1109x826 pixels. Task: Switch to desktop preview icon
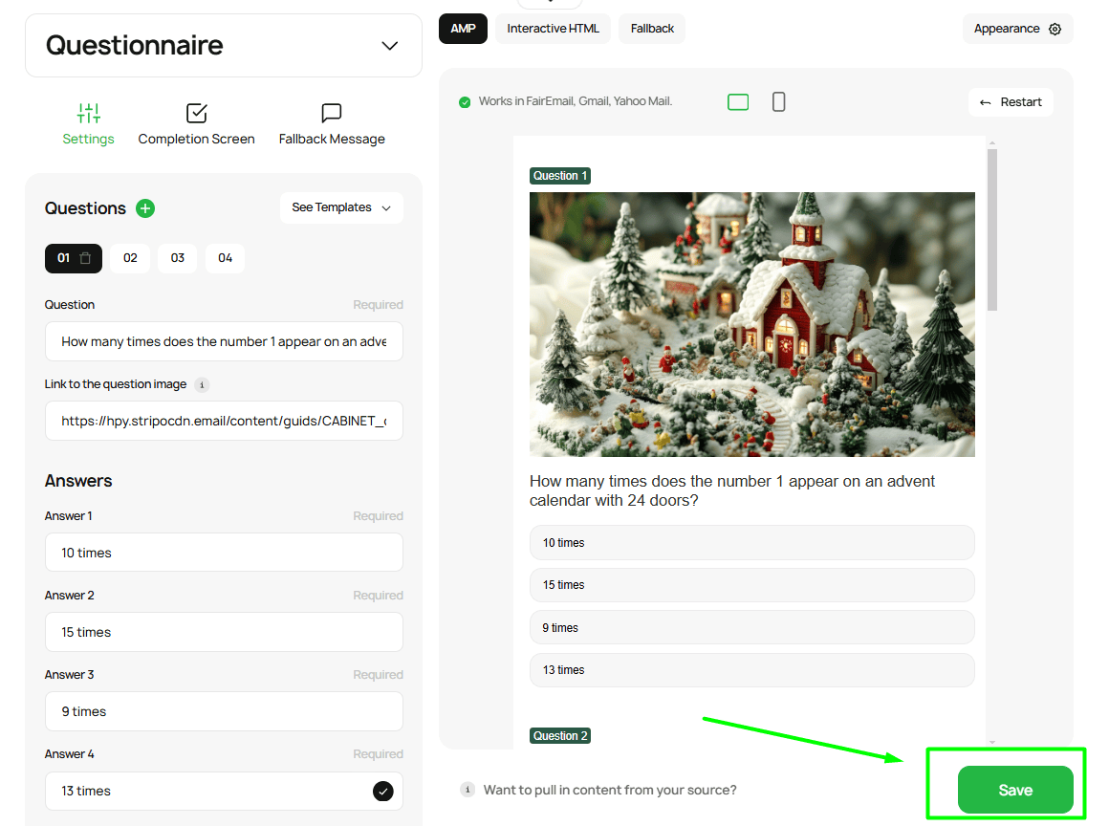pyautogui.click(x=738, y=102)
